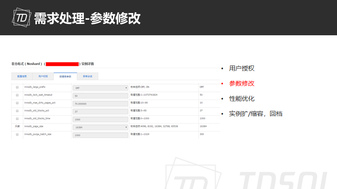Enable the innodb_max_dirty_pages_pct checkbox
337x189 pixels.
coord(17,103)
